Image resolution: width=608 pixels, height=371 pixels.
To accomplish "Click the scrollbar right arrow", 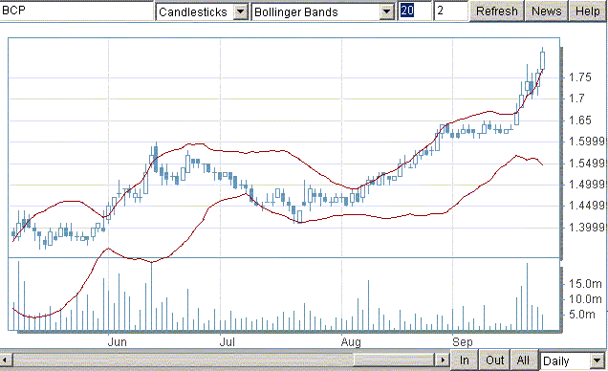I will [442, 360].
